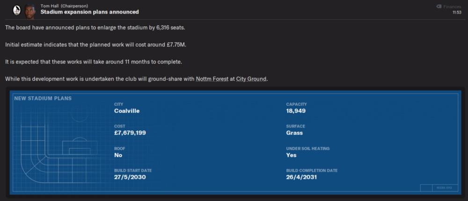Select the Tom Hall (Chairperson) sender name
468x201 pixels.
(64, 6)
